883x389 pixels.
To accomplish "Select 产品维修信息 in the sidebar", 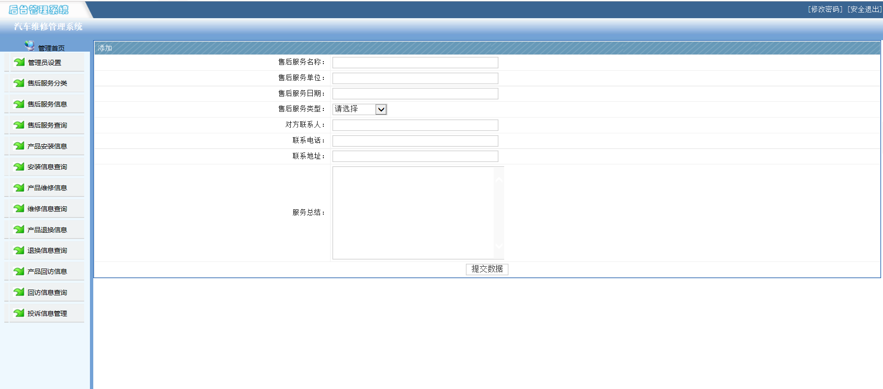I will 47,188.
